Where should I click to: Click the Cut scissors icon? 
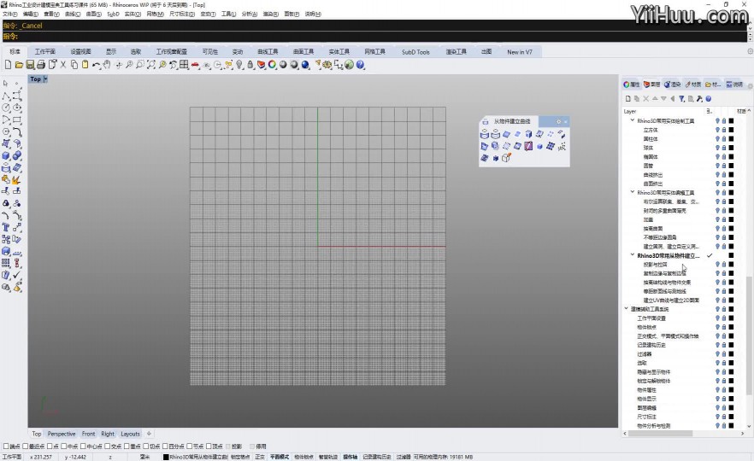pyautogui.click(x=63, y=64)
